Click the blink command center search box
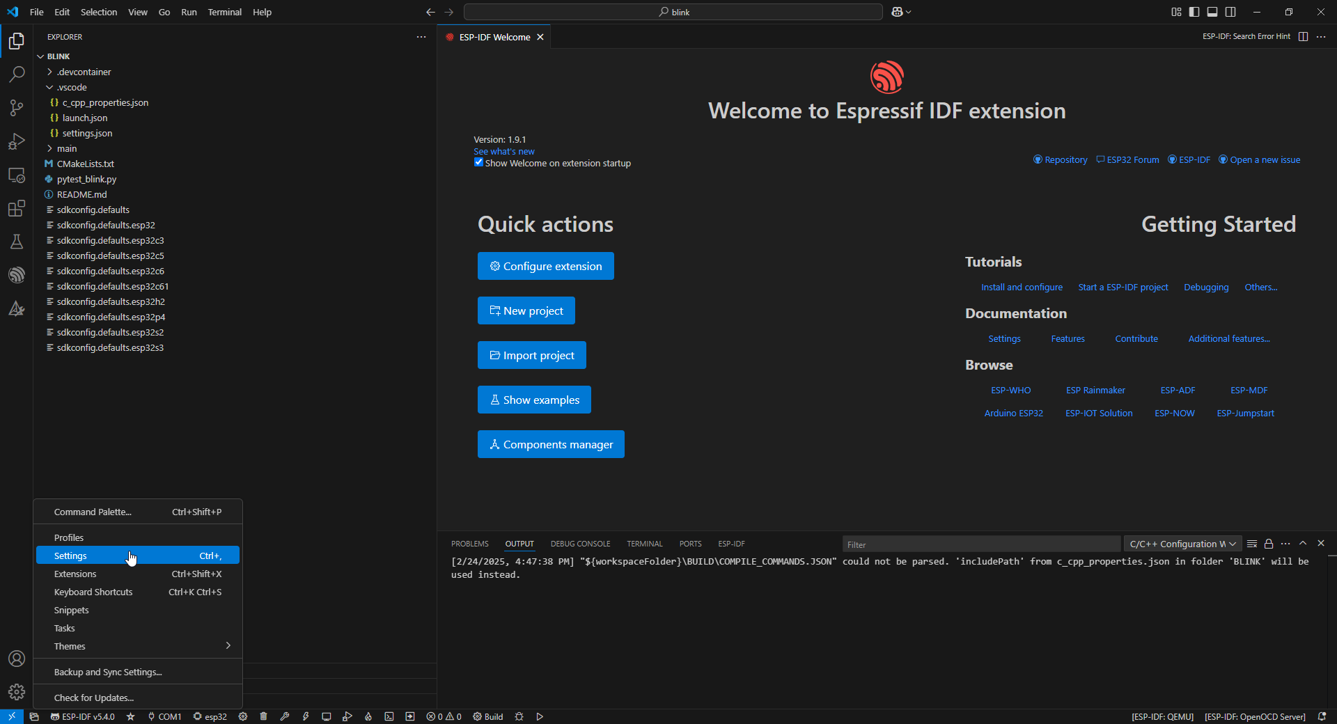1337x724 pixels. point(673,12)
